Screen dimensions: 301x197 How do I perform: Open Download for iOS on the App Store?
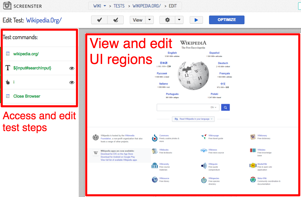tap(117, 154)
